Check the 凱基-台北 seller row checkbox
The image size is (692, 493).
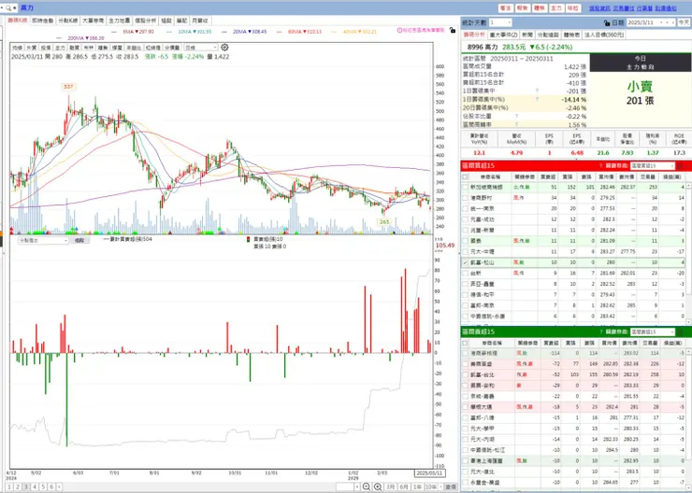[x=465, y=375]
